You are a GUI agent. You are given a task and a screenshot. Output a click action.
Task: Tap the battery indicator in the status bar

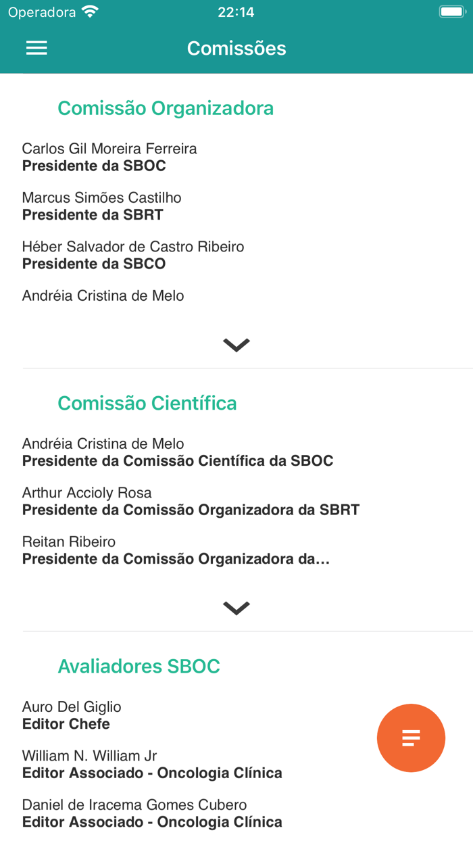tap(451, 11)
